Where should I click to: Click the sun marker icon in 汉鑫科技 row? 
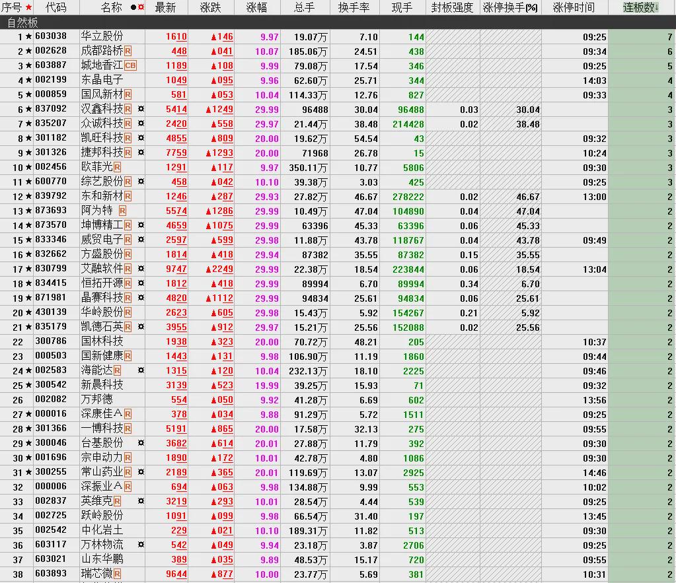pos(141,109)
